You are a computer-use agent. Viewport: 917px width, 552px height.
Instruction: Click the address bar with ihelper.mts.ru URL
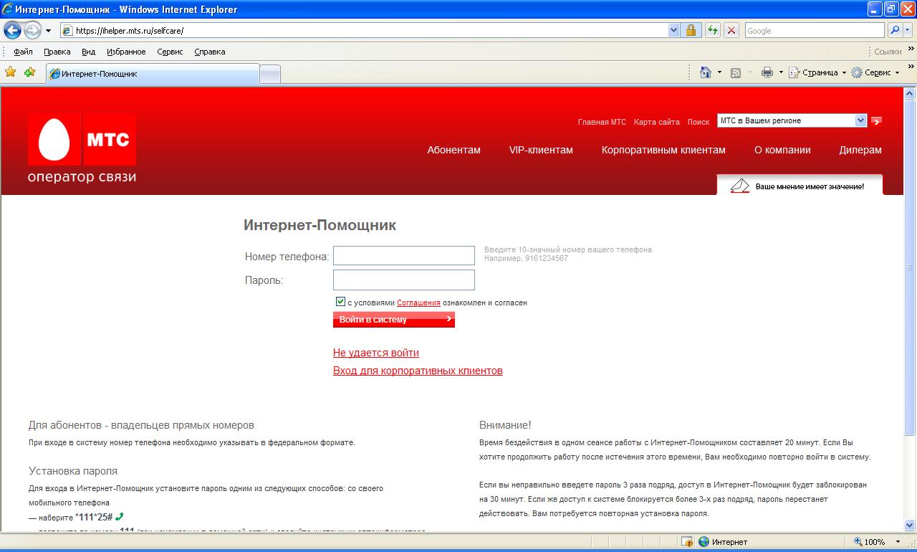pyautogui.click(x=364, y=31)
